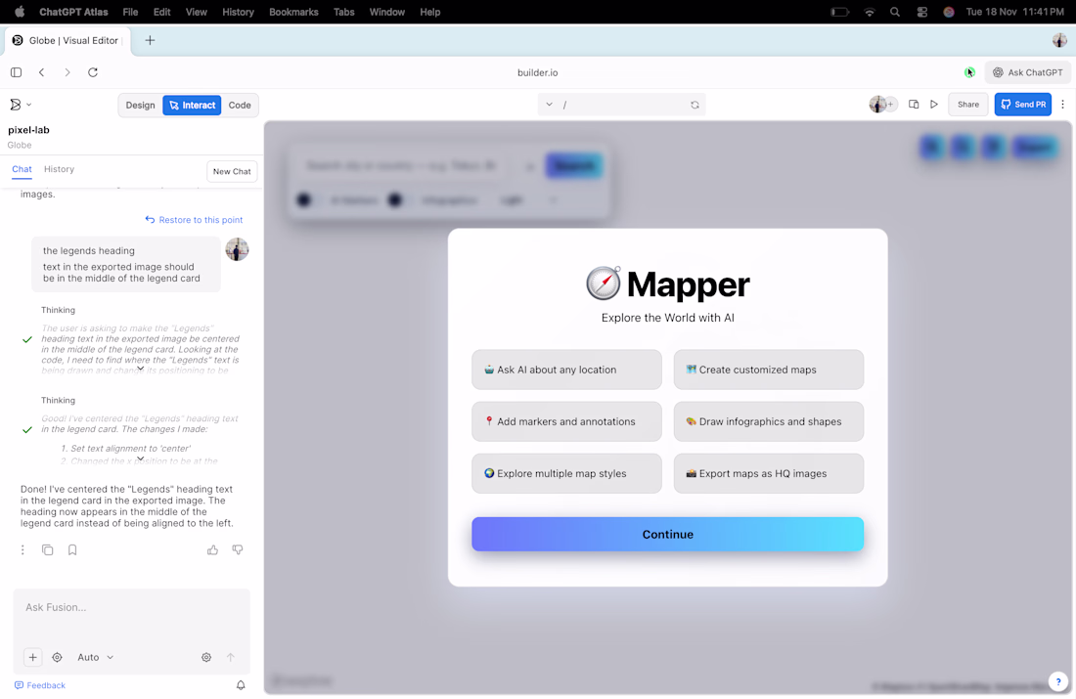This screenshot has width=1076, height=699.
Task: Open the help question mark button
Action: click(1058, 681)
